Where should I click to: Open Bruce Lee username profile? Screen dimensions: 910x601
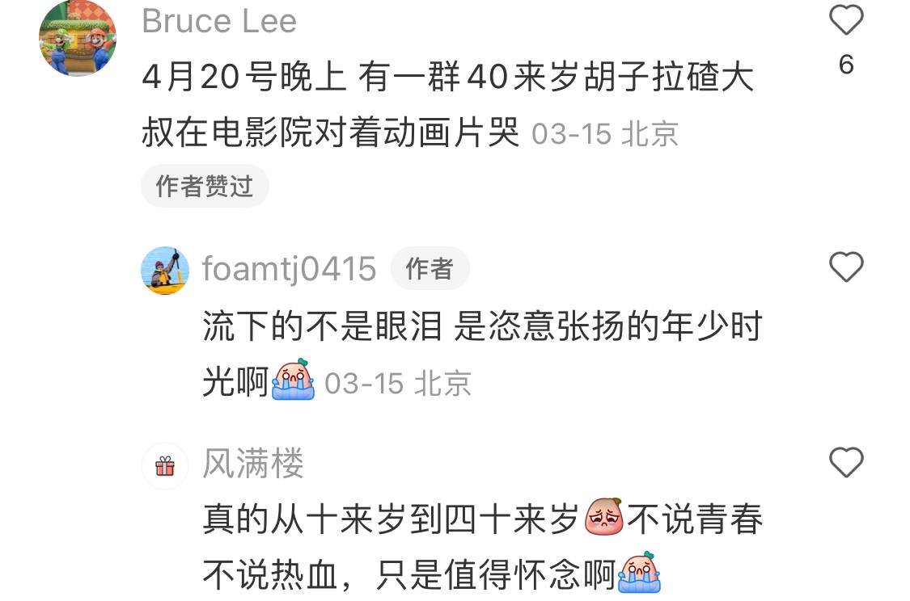[x=219, y=22]
